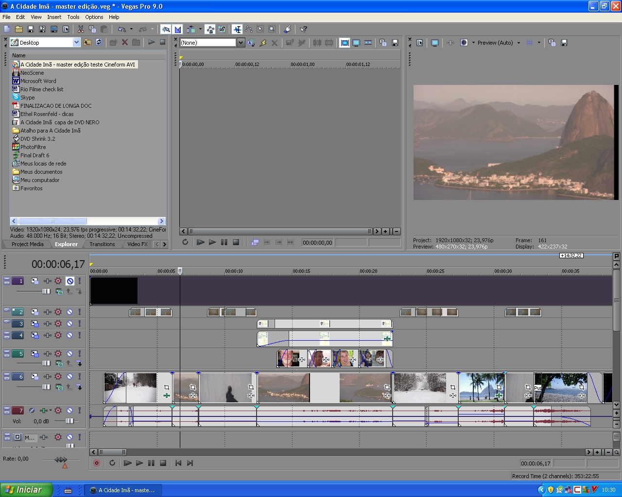Toggle mute on video track 1
Screen dimensions: 622x497
[x=70, y=281]
